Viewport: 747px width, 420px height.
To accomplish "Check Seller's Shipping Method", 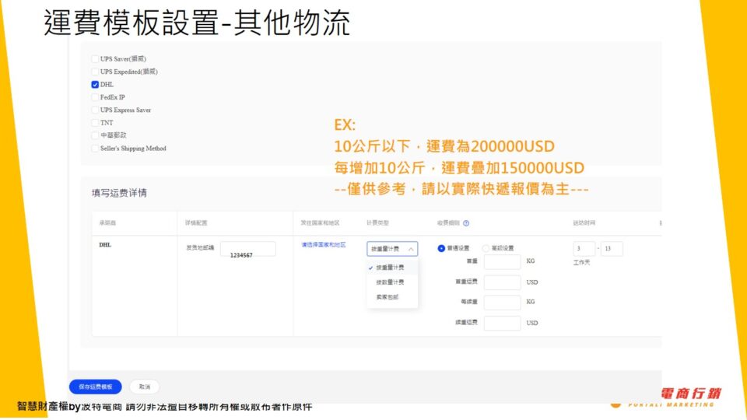I will point(95,149).
